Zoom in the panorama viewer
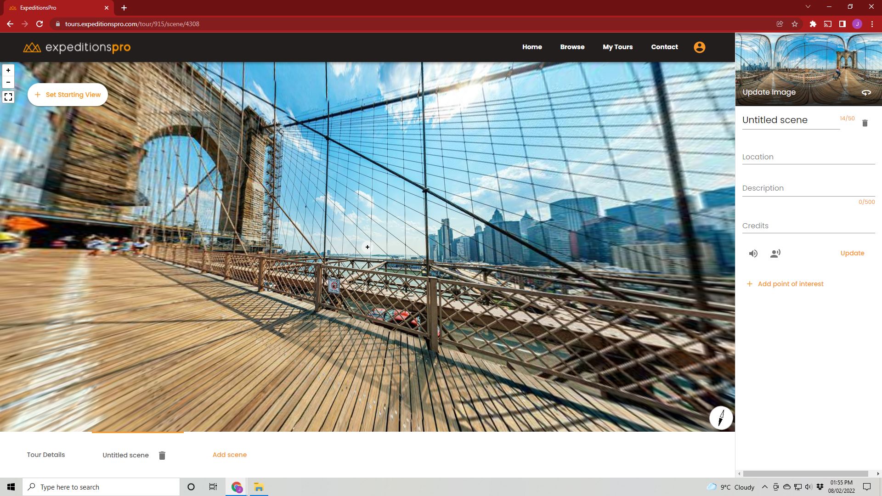Image resolution: width=882 pixels, height=496 pixels. pyautogui.click(x=8, y=70)
